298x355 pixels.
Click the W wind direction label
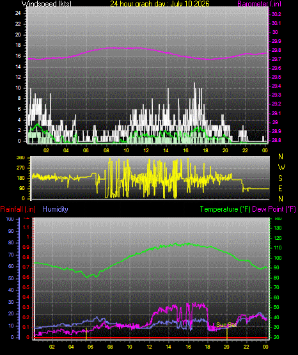[x=281, y=168]
